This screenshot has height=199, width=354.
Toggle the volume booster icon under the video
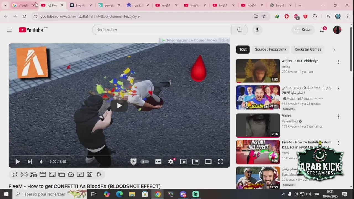pyautogui.click(x=24, y=174)
